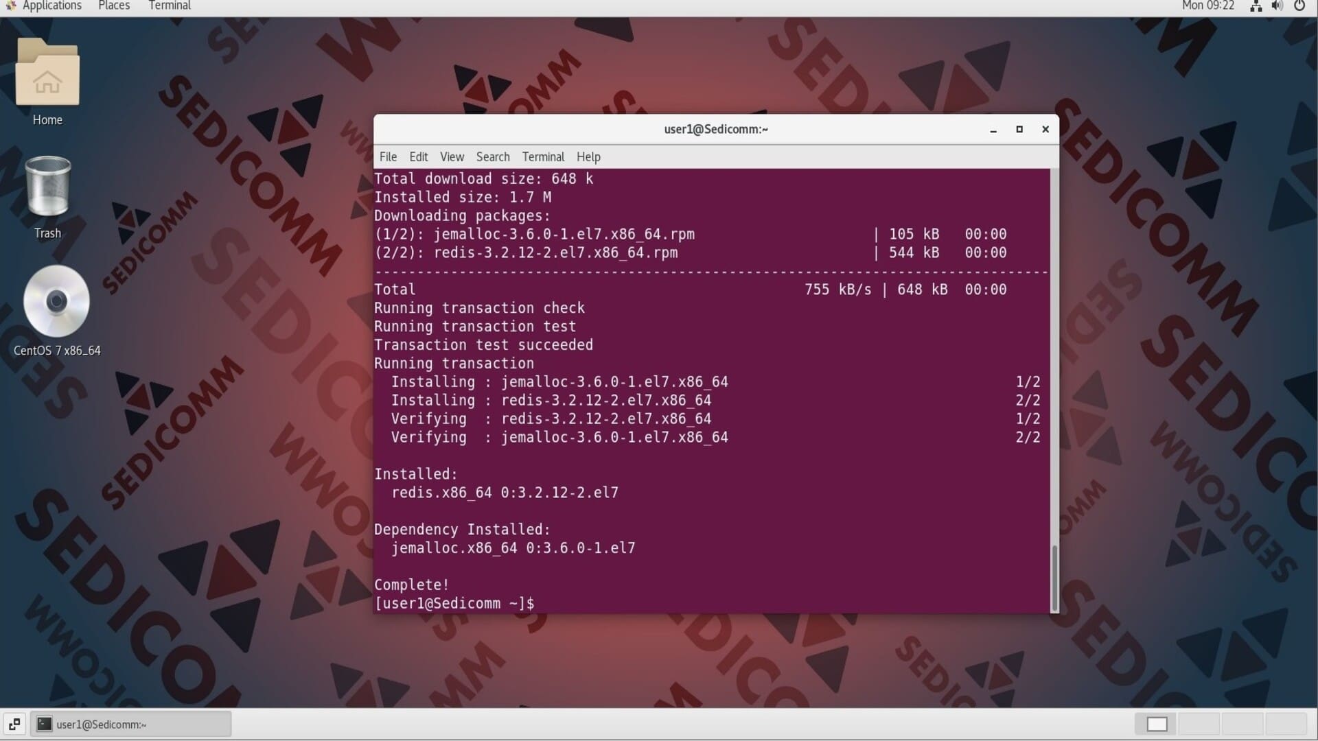Select the first workspace in switcher

tap(1157, 724)
